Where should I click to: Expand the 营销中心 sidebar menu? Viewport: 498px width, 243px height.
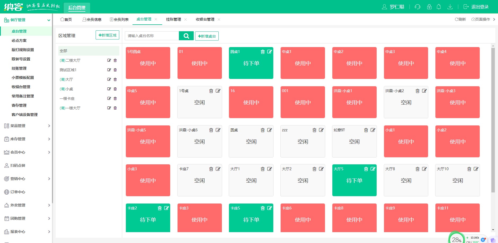click(27, 179)
